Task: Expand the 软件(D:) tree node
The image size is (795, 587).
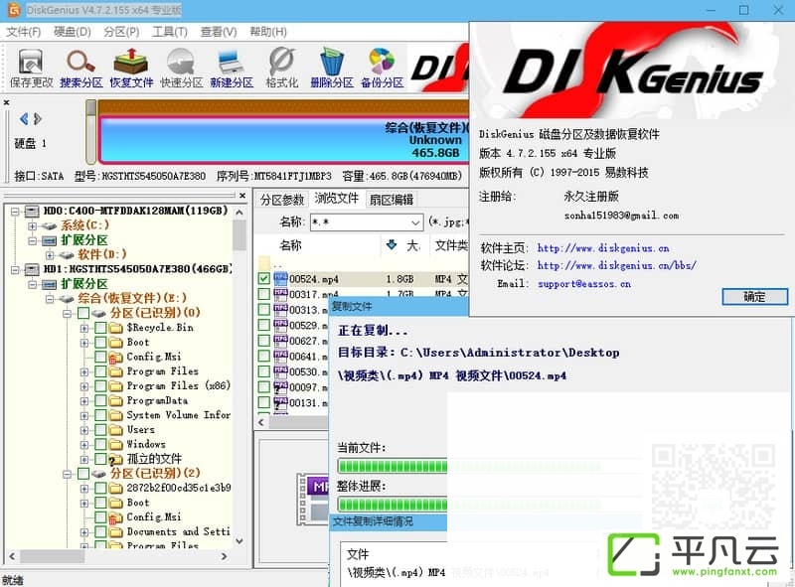Action: click(x=50, y=255)
